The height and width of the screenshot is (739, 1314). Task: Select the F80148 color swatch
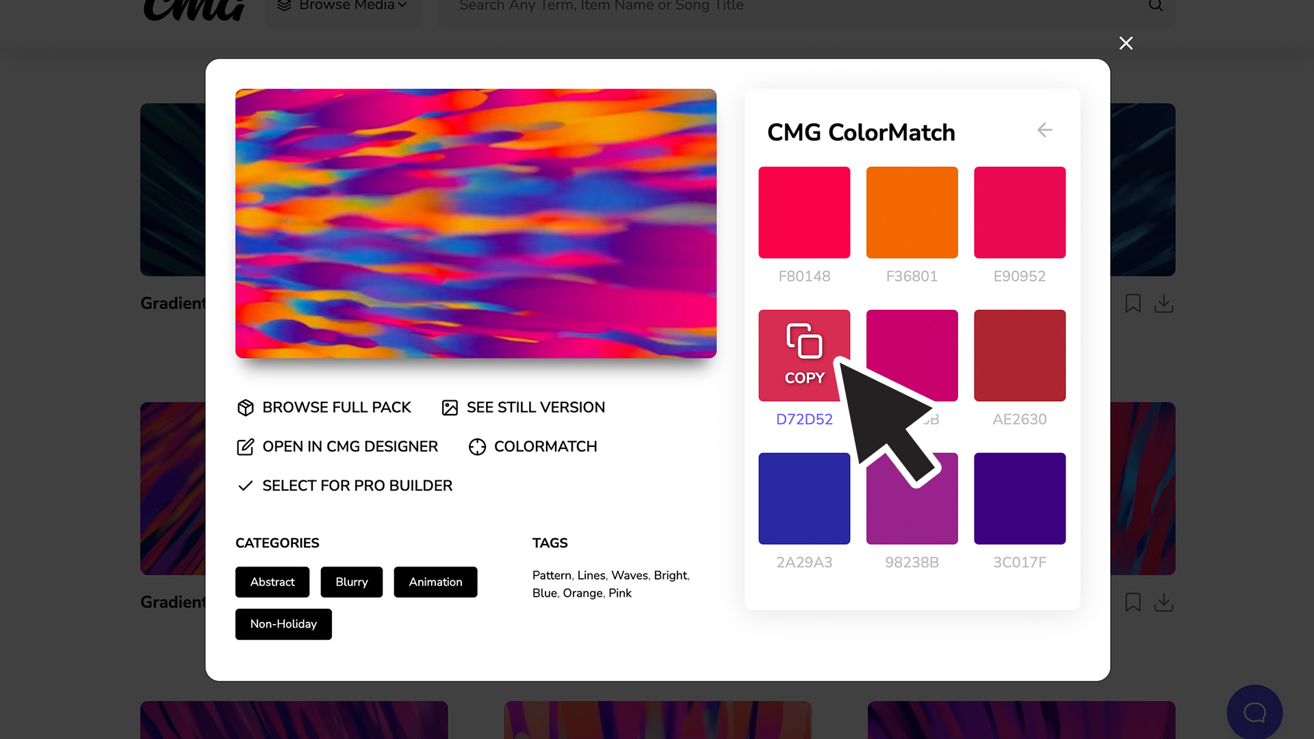click(x=804, y=212)
